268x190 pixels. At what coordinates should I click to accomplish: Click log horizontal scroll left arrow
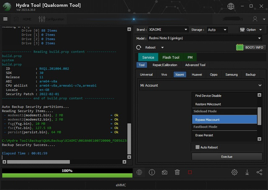5,162
